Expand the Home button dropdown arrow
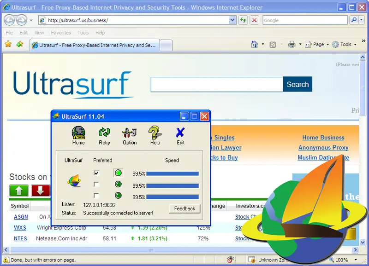The width and height of the screenshot is (369, 266). pyautogui.click(x=263, y=44)
